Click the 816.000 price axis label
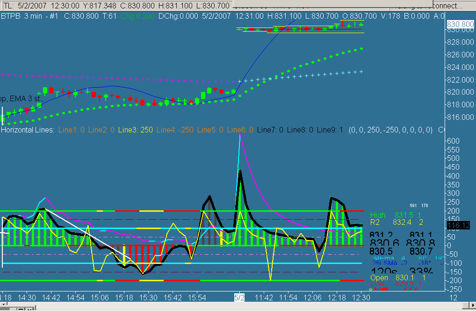Viewport: 476px width, 312px height. [460, 117]
